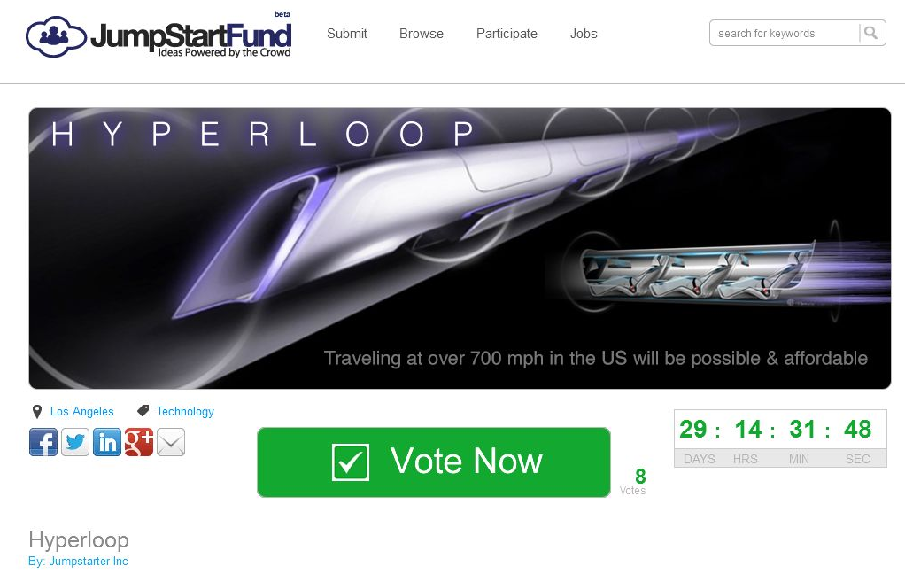The height and width of the screenshot is (574, 905).
Task: Open the Submit menu item
Action: [x=347, y=34]
